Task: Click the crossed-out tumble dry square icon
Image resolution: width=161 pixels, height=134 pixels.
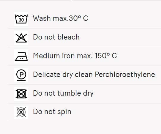Action: pos(21,94)
